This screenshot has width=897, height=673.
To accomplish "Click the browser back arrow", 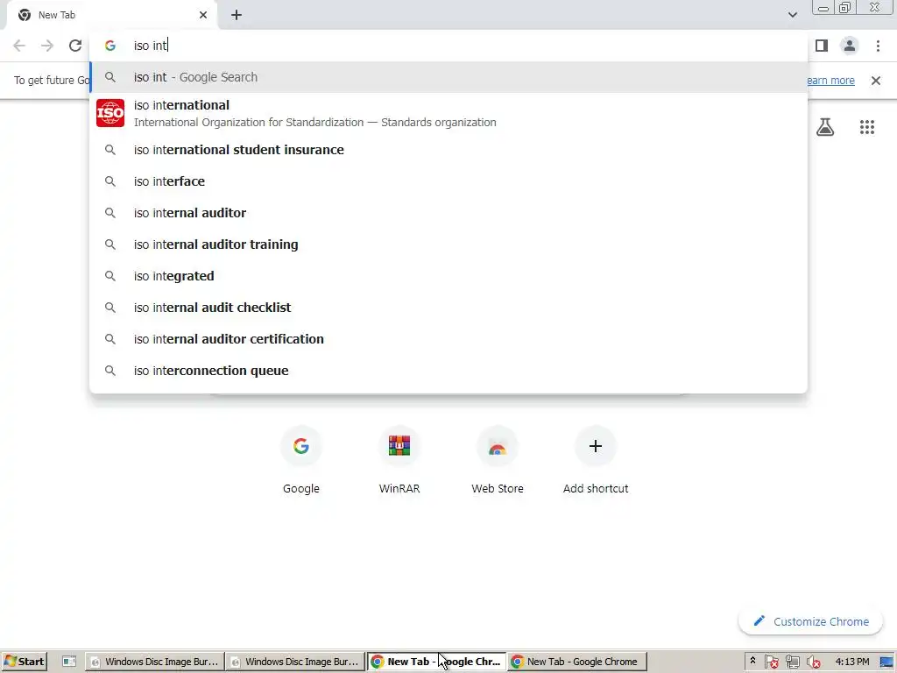I will [x=19, y=46].
